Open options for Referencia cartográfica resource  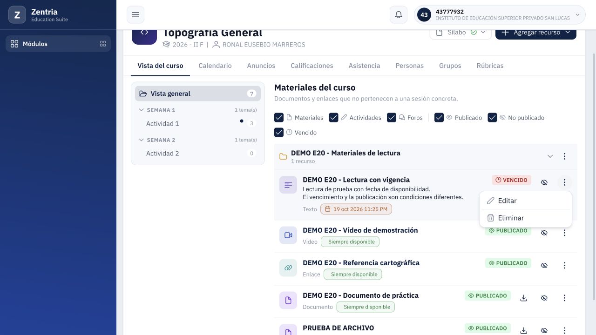click(x=565, y=265)
